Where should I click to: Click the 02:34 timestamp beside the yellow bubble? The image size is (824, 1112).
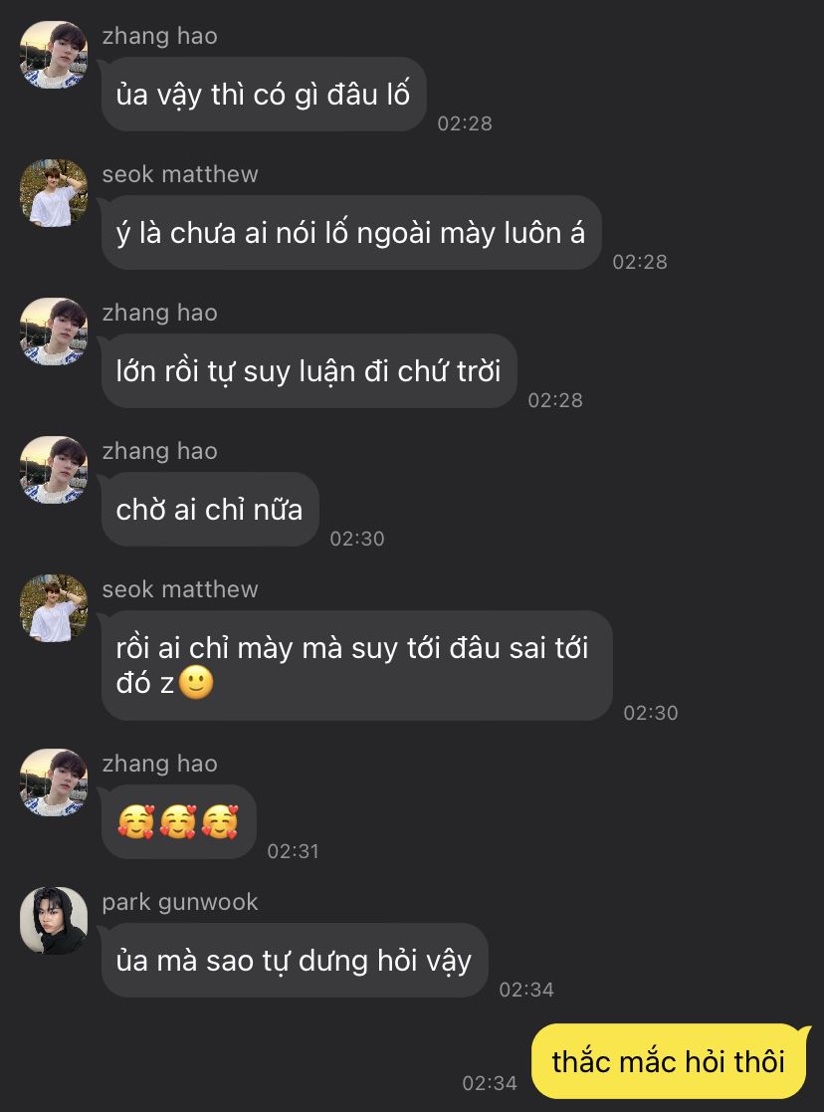pos(490,1083)
